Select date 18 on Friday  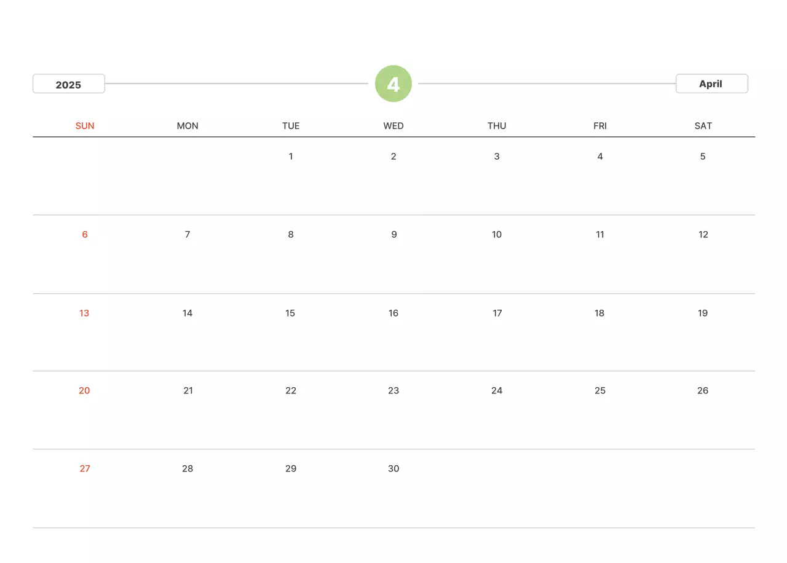599,313
